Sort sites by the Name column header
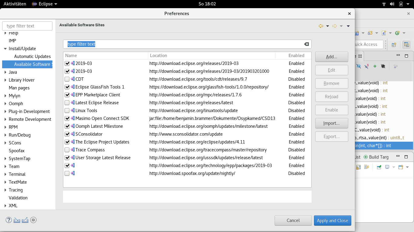 coord(105,56)
